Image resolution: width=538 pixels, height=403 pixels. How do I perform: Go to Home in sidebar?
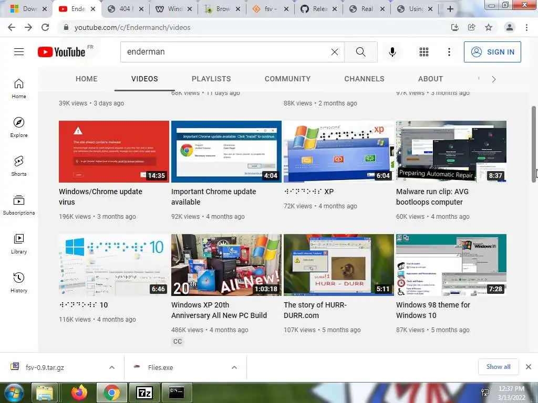pyautogui.click(x=19, y=89)
